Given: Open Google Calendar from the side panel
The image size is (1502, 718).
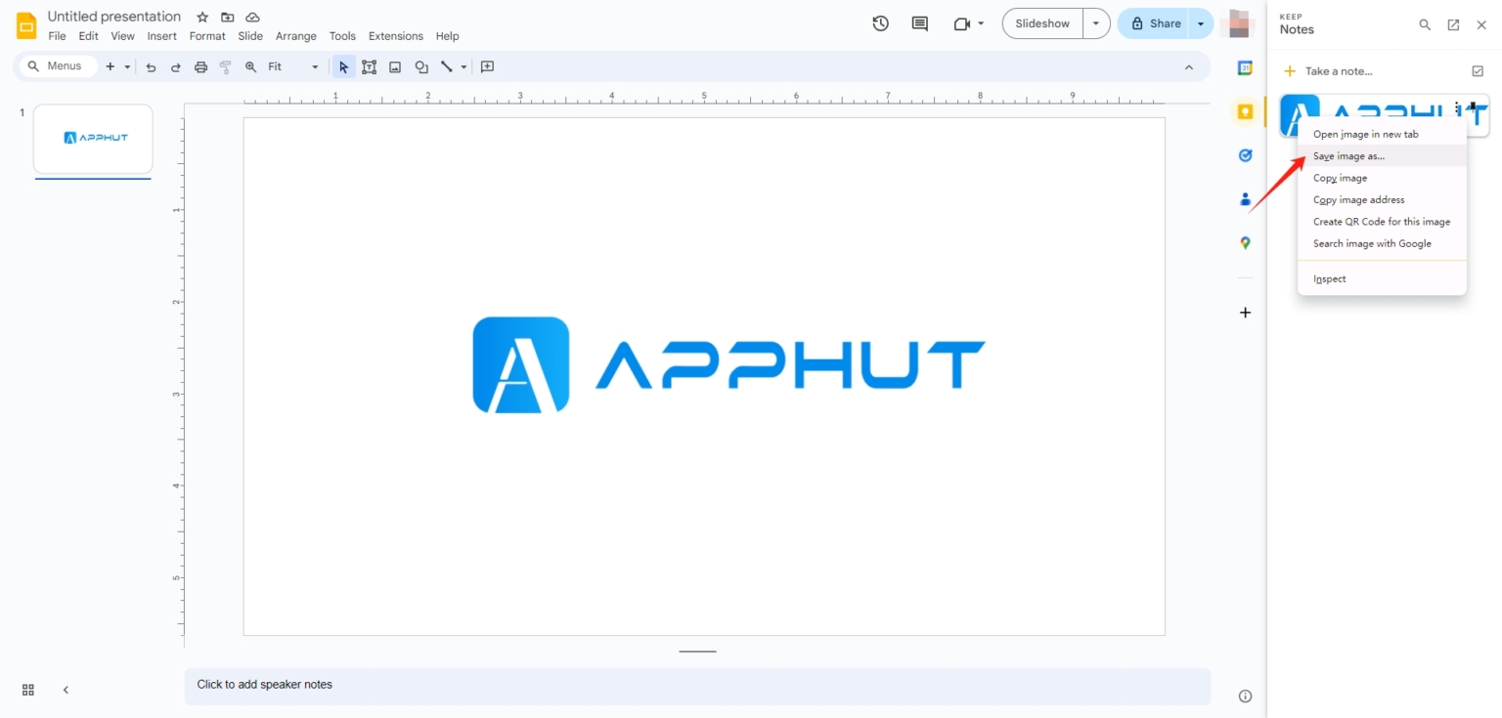Looking at the screenshot, I should coord(1244,67).
